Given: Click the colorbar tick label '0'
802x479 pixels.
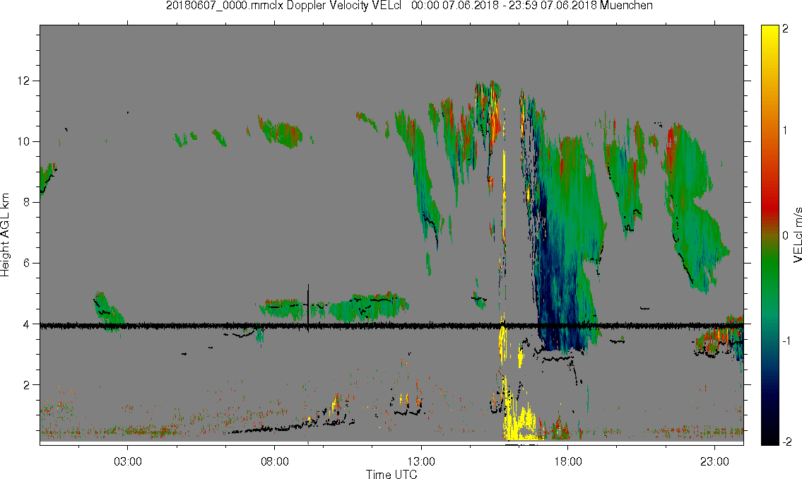Looking at the screenshot, I should (786, 235).
